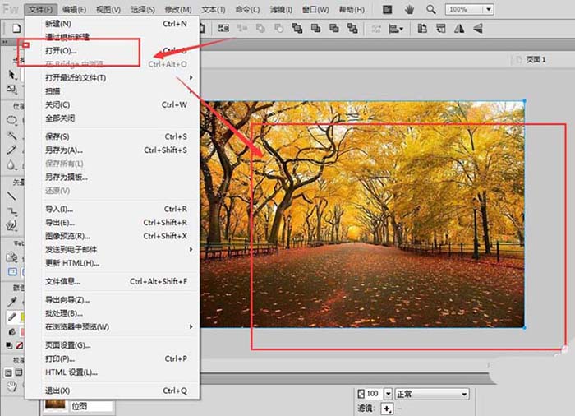
Task: Select the Hand tool in top bar
Action: (408, 9)
